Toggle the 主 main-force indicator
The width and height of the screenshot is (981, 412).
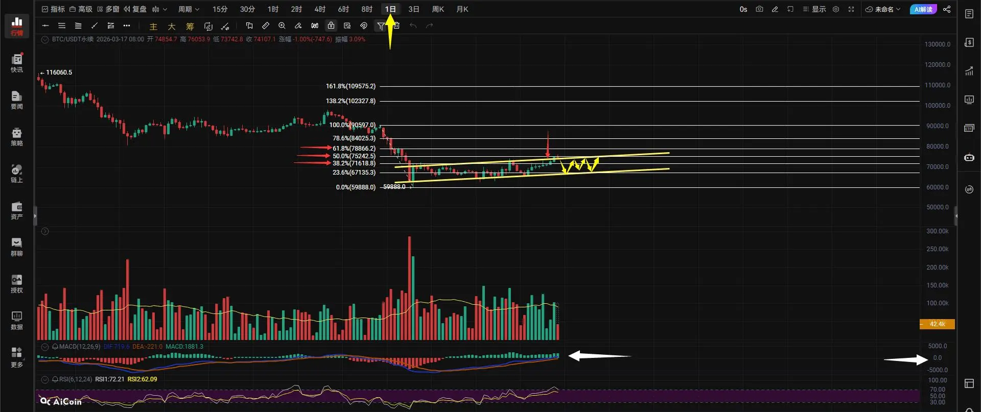click(153, 27)
